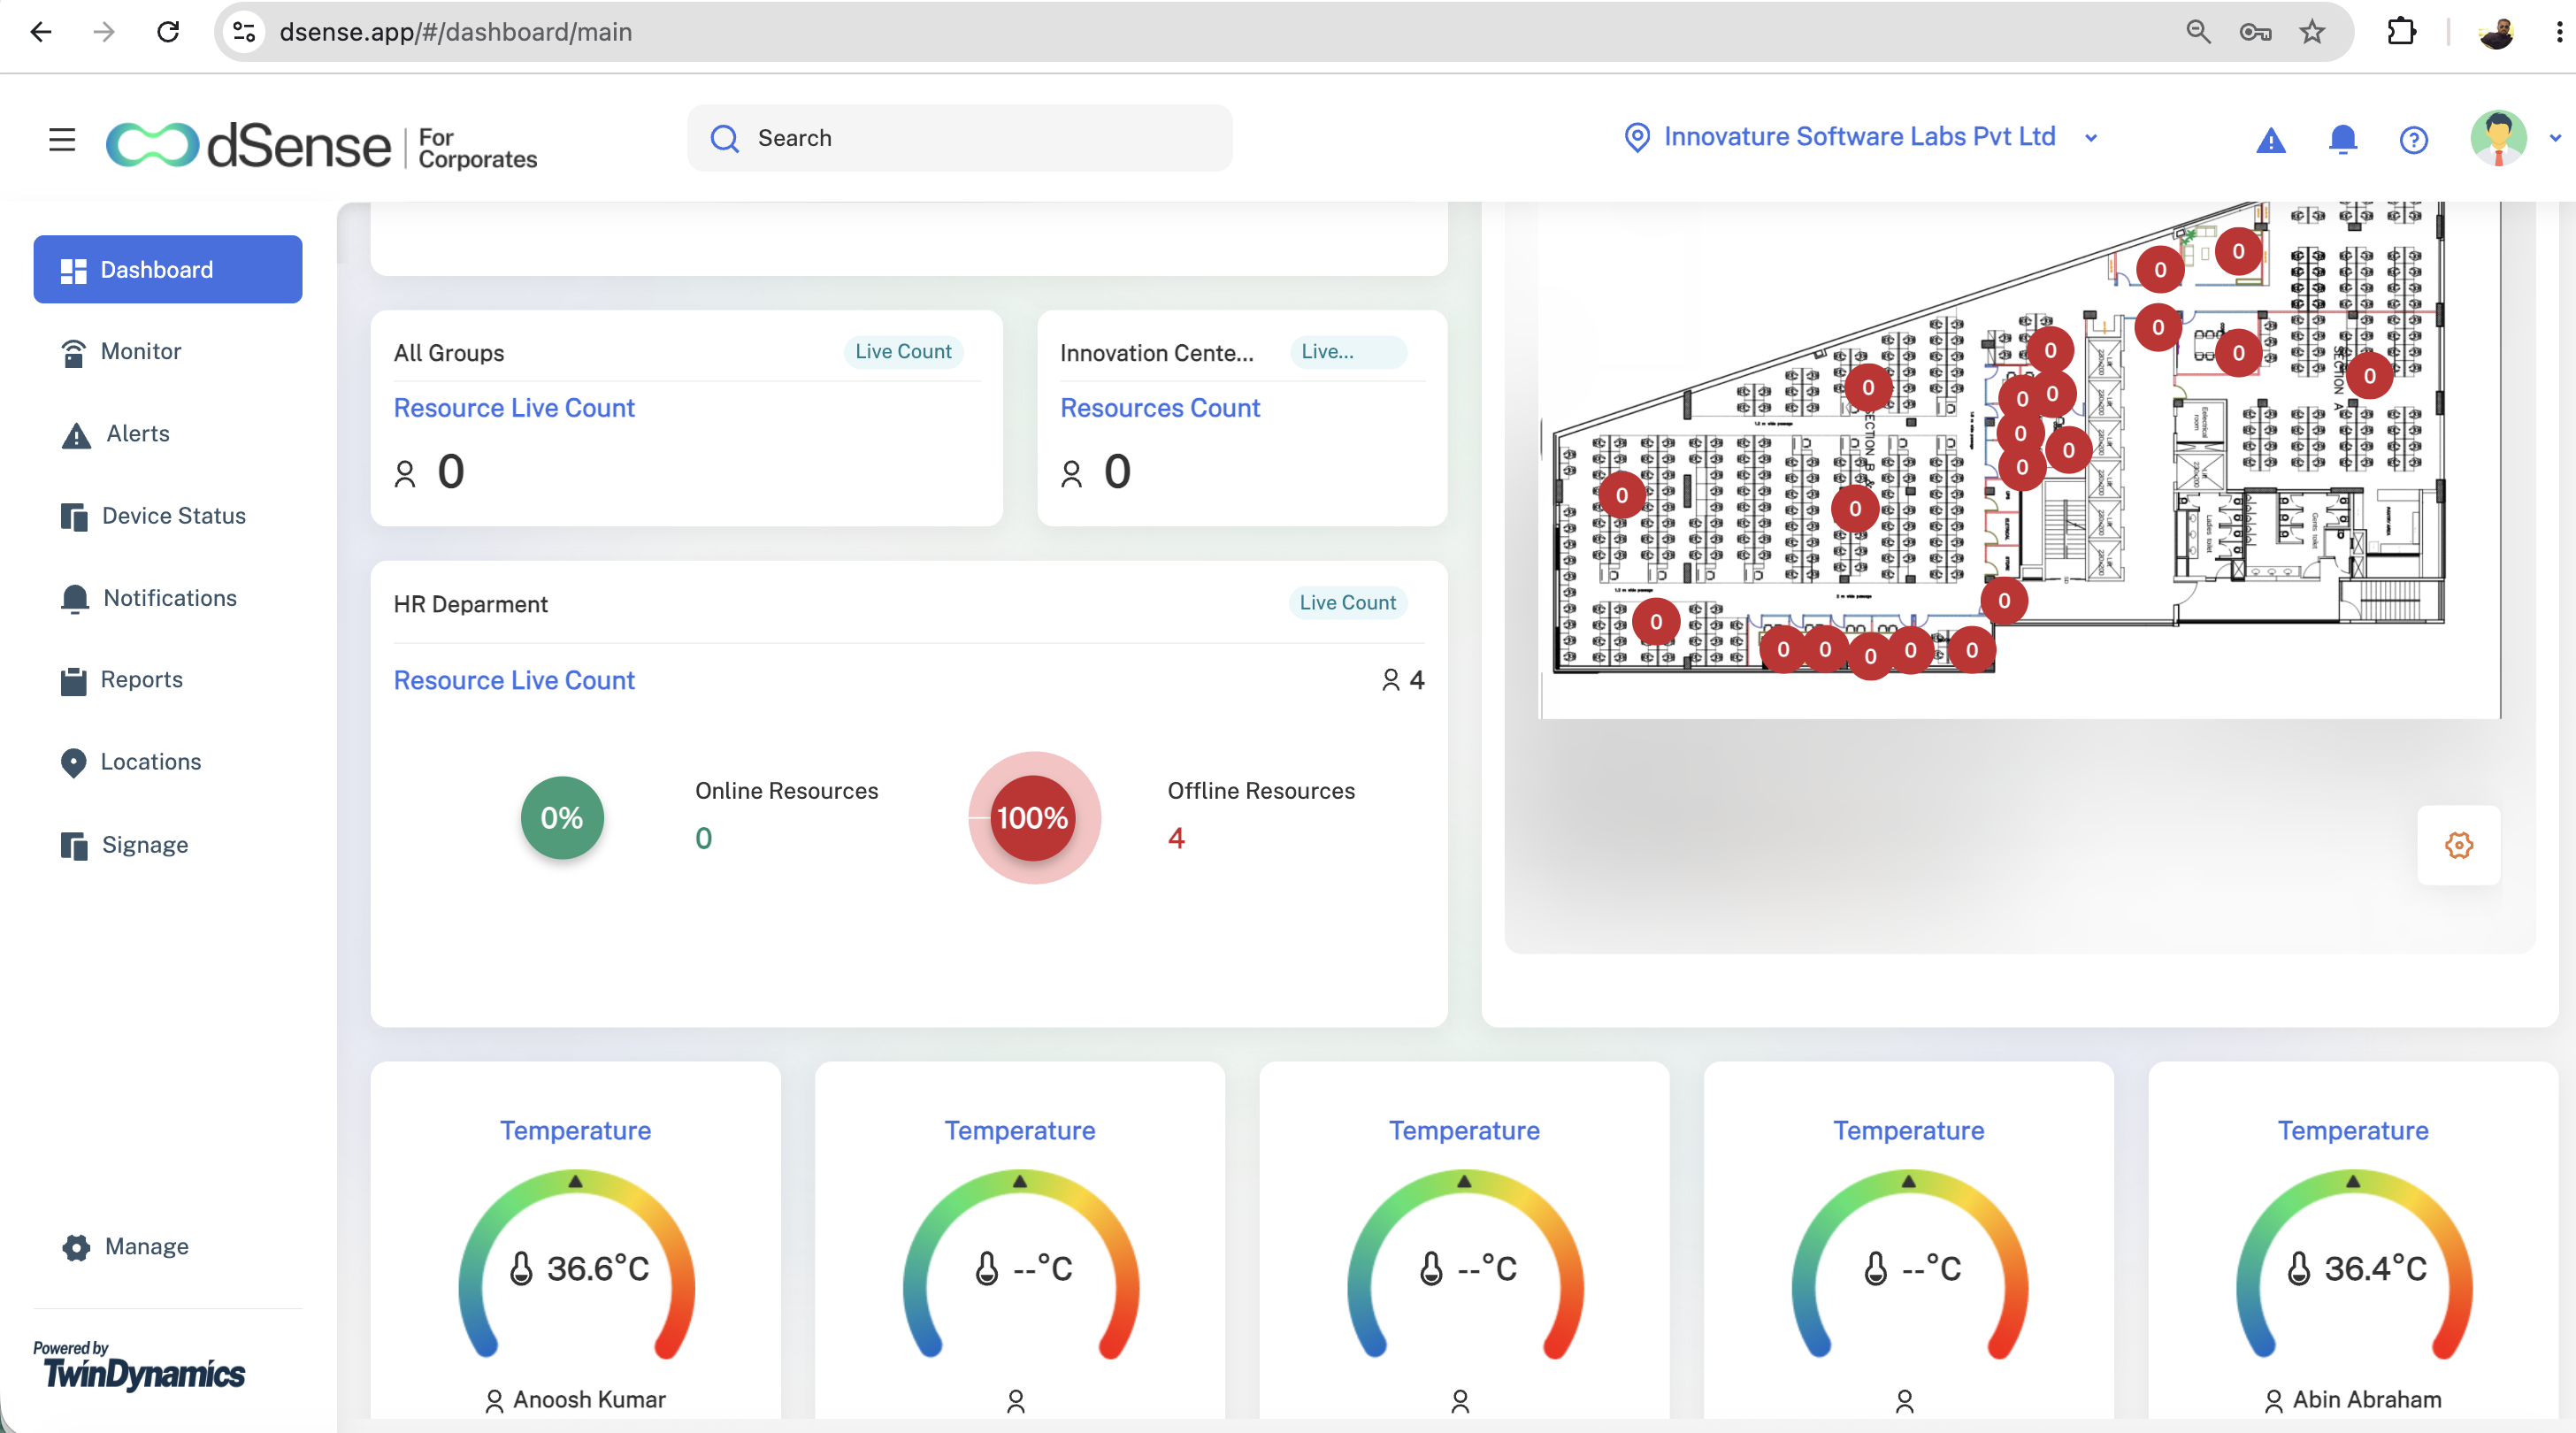Image resolution: width=2576 pixels, height=1433 pixels.
Task: Click Resource Live Count in All Groups
Action: click(x=514, y=408)
